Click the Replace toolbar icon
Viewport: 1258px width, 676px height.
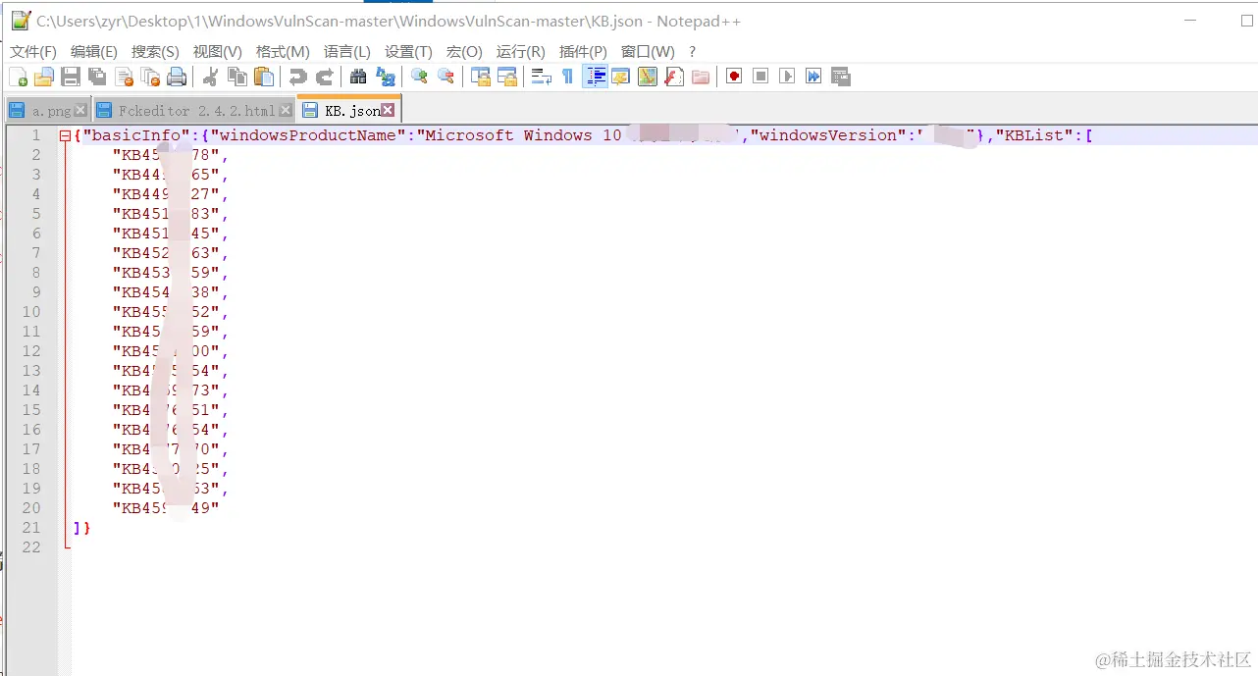386,77
